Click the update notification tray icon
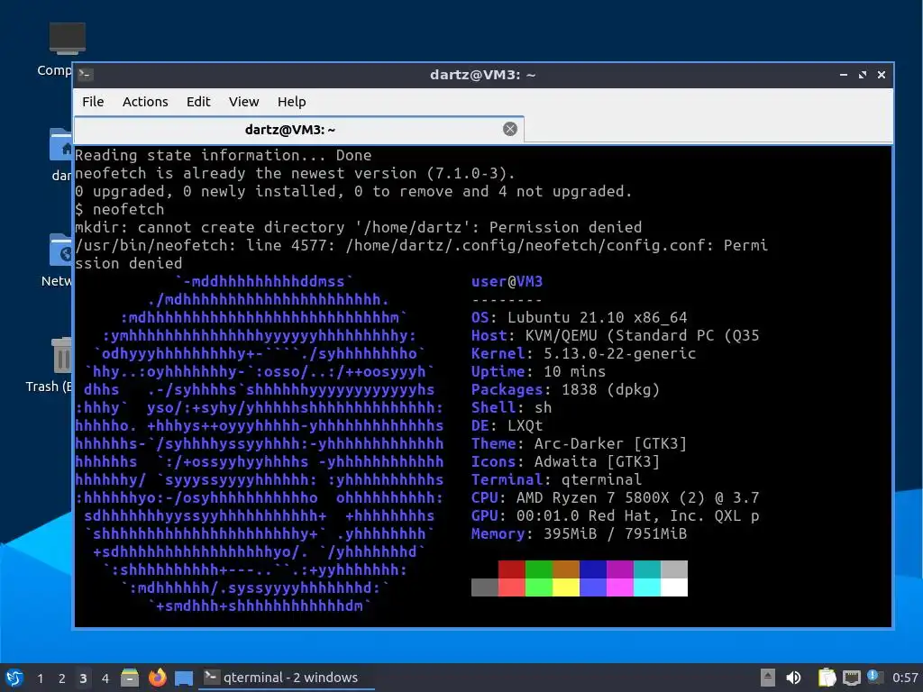This screenshot has width=923, height=692. click(x=874, y=677)
